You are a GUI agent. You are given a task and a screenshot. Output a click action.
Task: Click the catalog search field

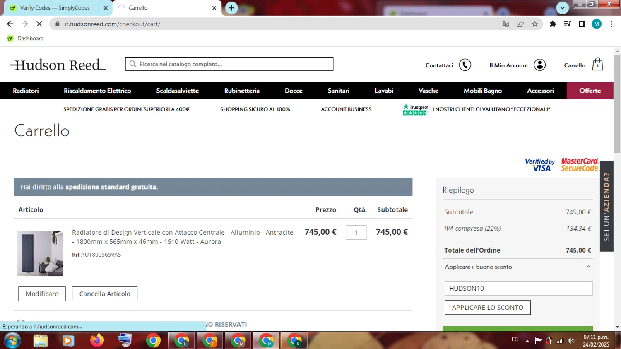(229, 64)
